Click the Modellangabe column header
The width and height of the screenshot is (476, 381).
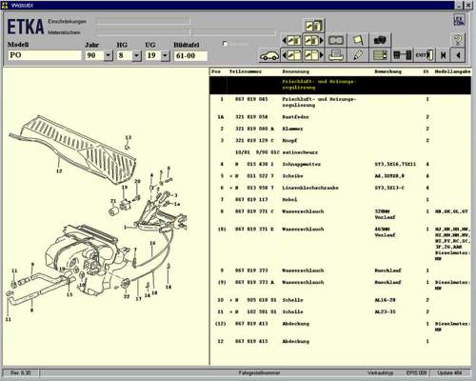coord(452,71)
